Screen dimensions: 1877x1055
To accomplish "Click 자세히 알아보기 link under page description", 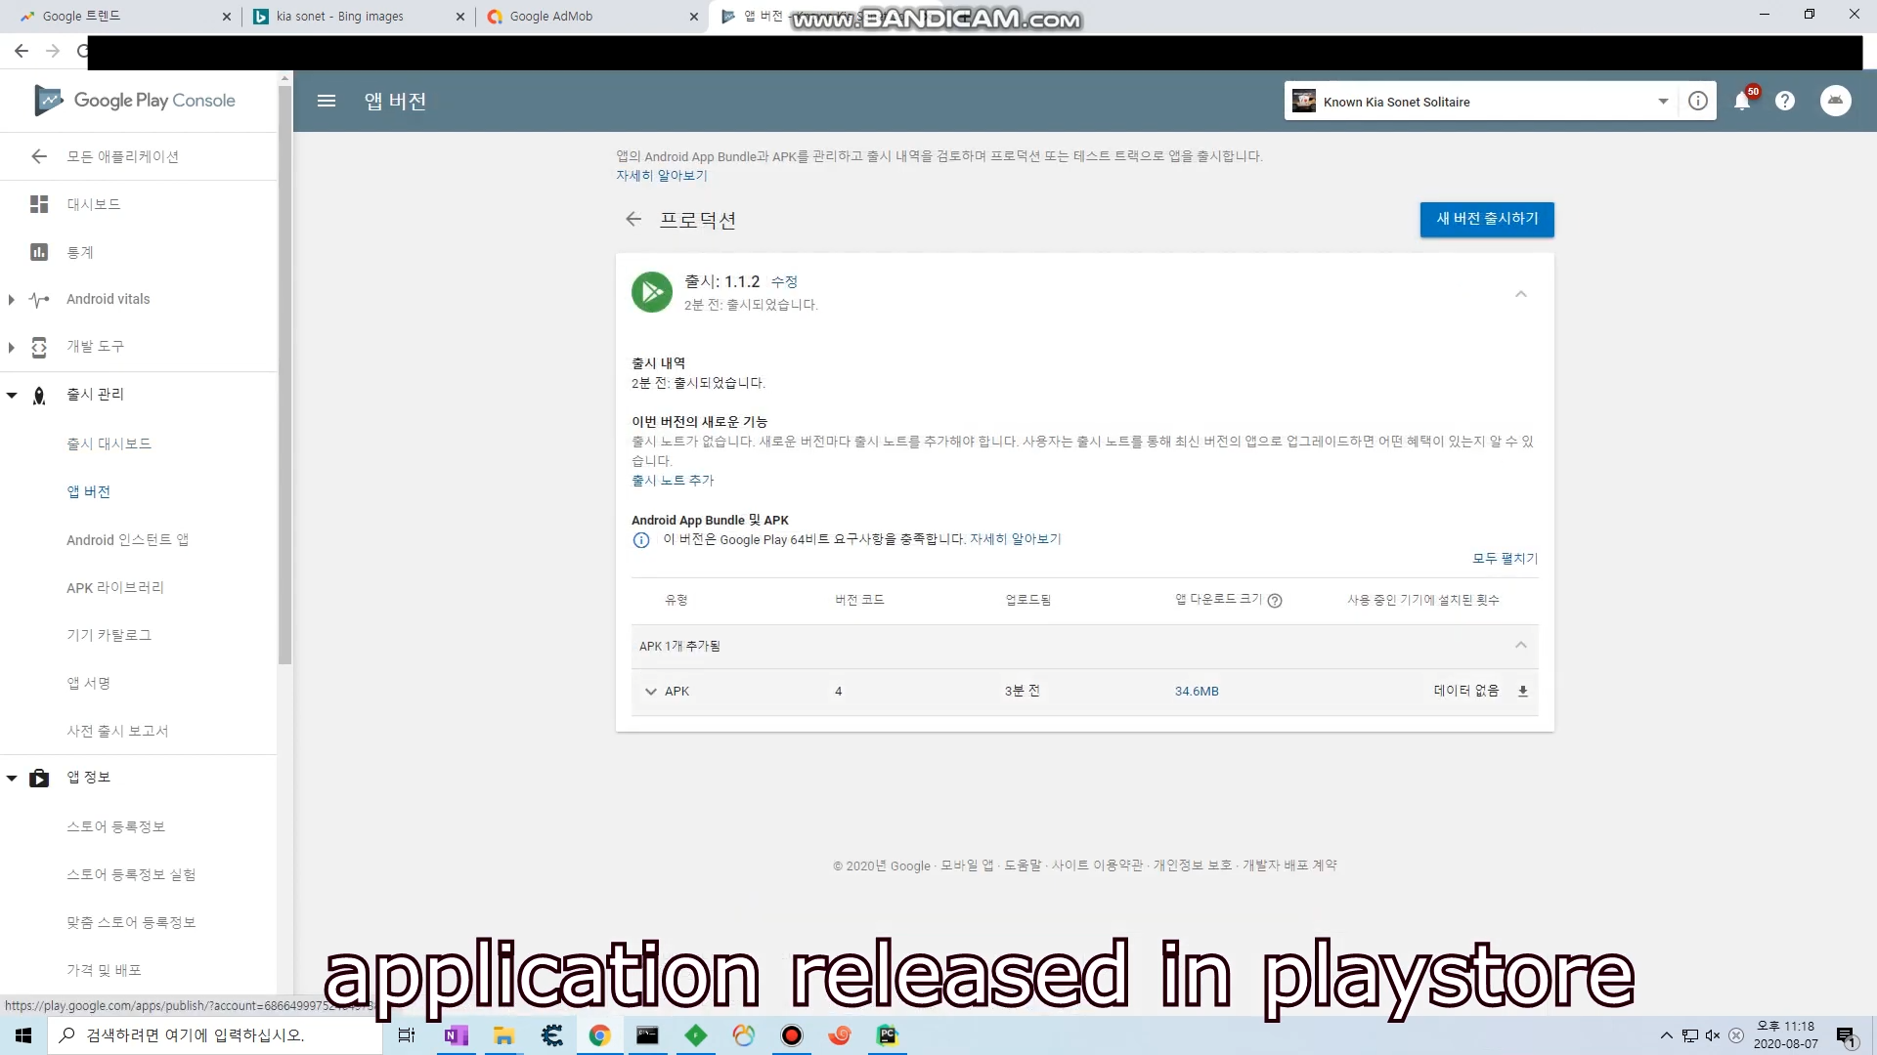I will point(662,176).
